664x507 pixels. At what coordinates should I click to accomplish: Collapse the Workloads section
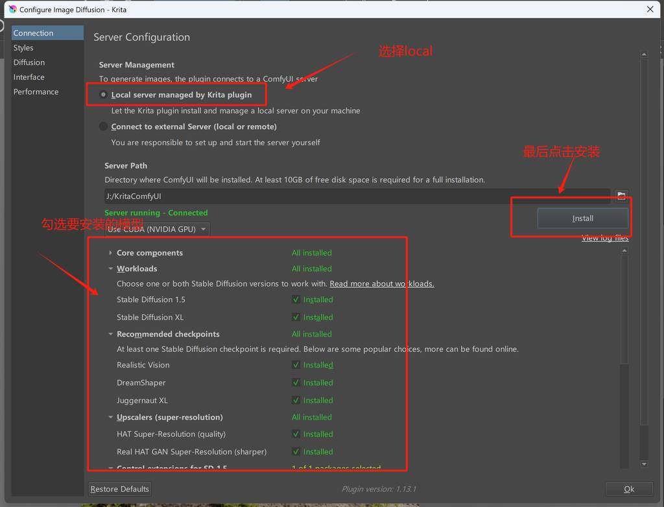(111, 268)
